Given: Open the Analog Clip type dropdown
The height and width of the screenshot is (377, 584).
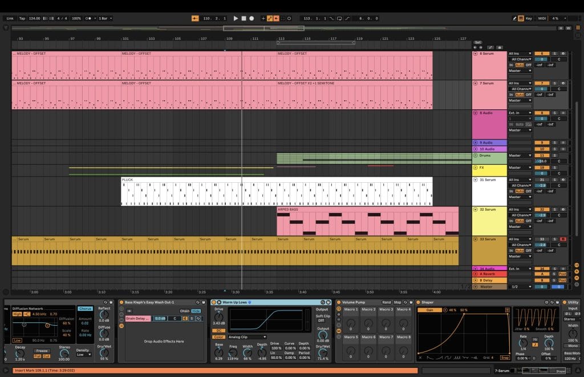Looking at the screenshot, I should point(247,337).
